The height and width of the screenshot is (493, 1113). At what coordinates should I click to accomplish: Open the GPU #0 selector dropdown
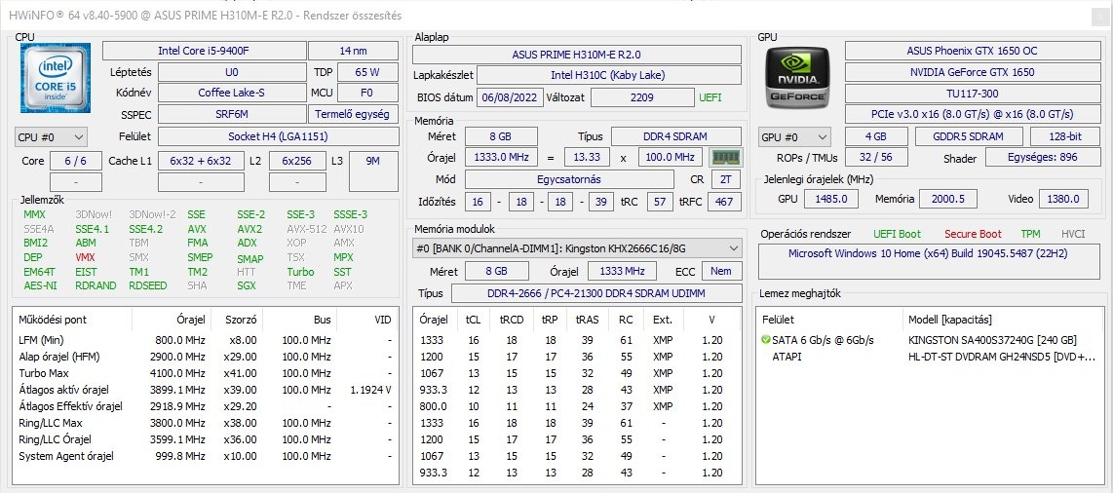pyautogui.click(x=795, y=137)
